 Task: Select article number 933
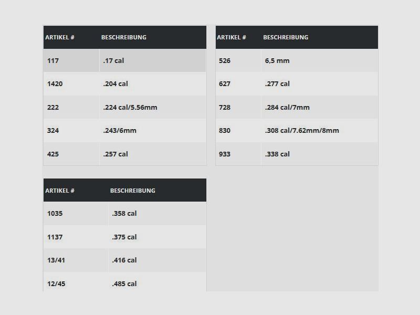225,154
